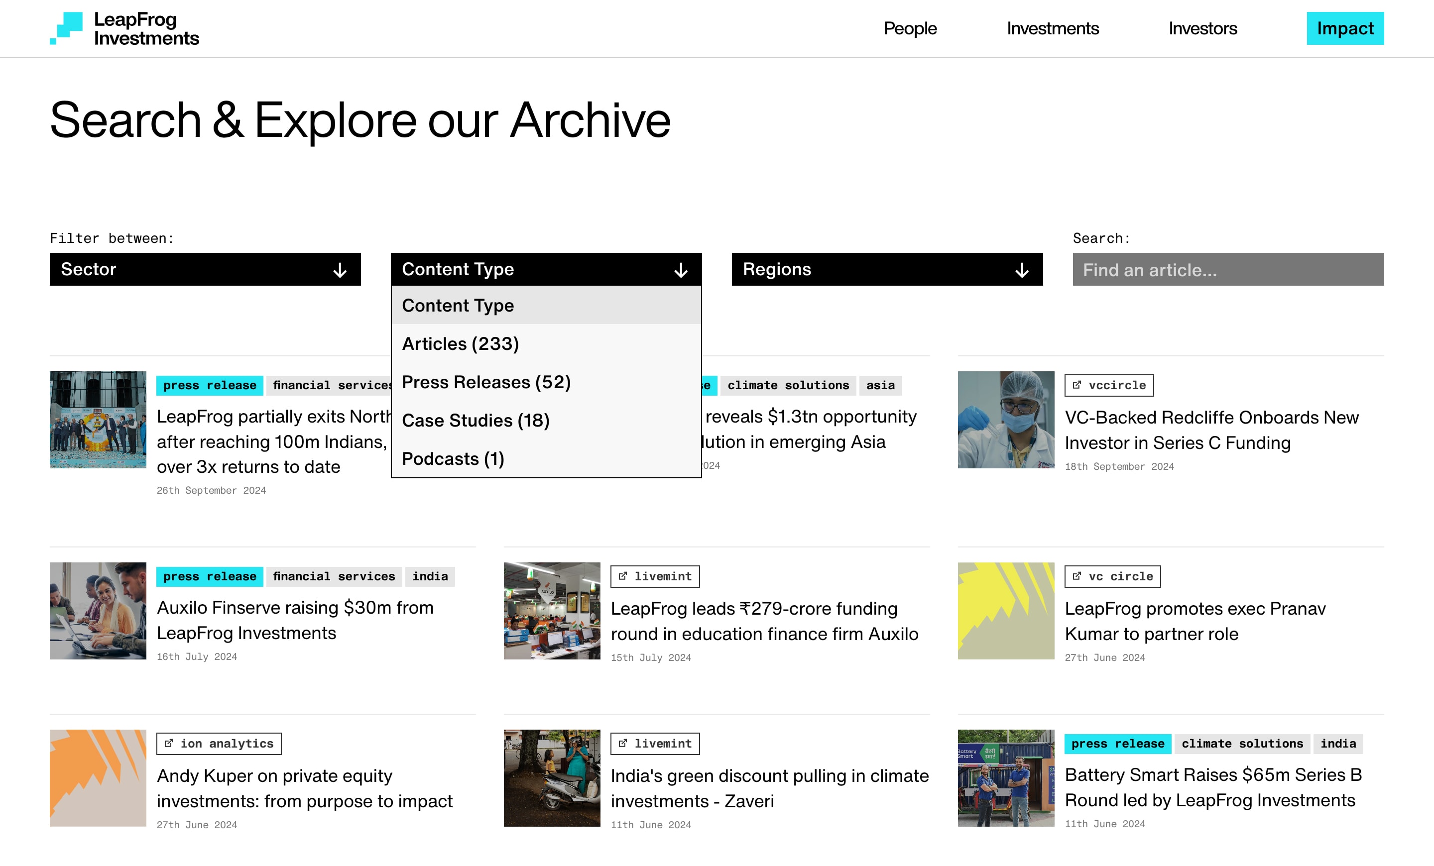Click the down arrow in the Sector filter
This screenshot has width=1434, height=866.
click(339, 270)
